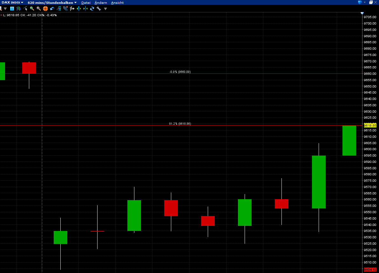Select the bar chart style tool
Image resolution: width=379 pixels, height=273 pixels.
pos(18,9)
